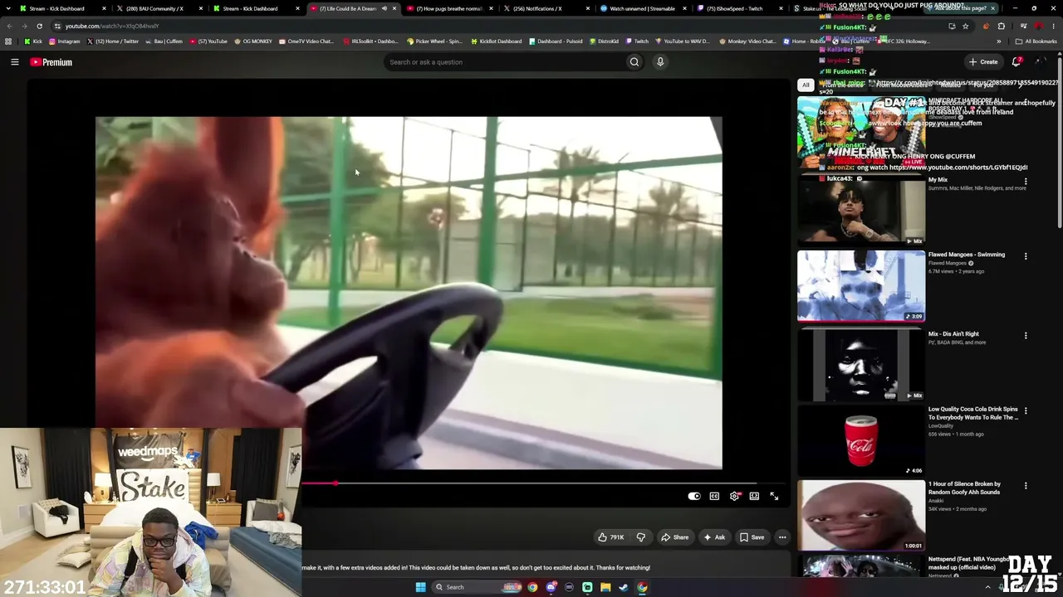Click the Ask button
The width and height of the screenshot is (1063, 597).
pyautogui.click(x=714, y=537)
